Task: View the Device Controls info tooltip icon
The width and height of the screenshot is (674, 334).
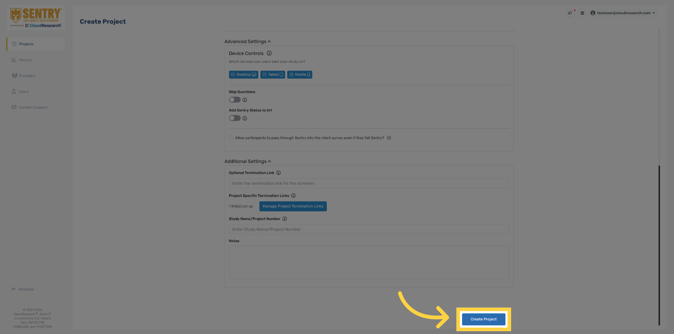Action: (269, 53)
